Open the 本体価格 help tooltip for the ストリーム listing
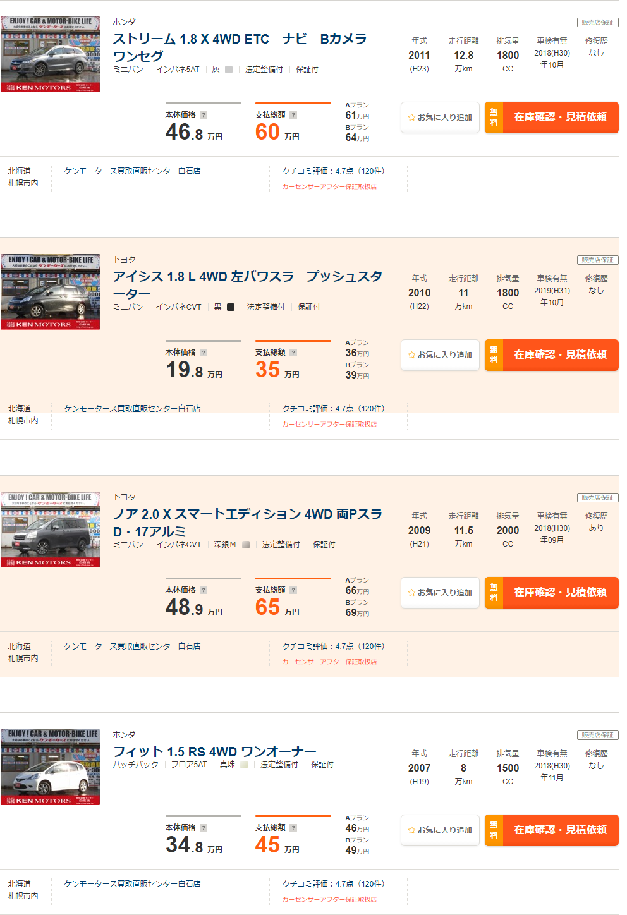 tap(204, 114)
